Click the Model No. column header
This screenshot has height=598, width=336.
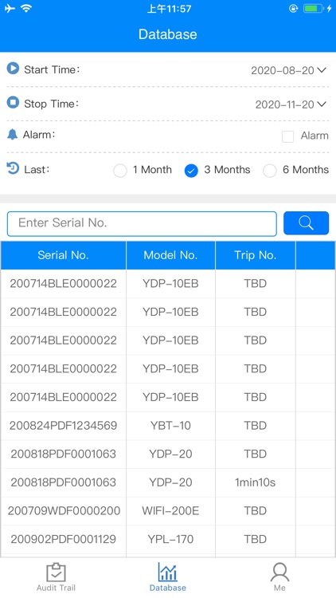coord(170,255)
